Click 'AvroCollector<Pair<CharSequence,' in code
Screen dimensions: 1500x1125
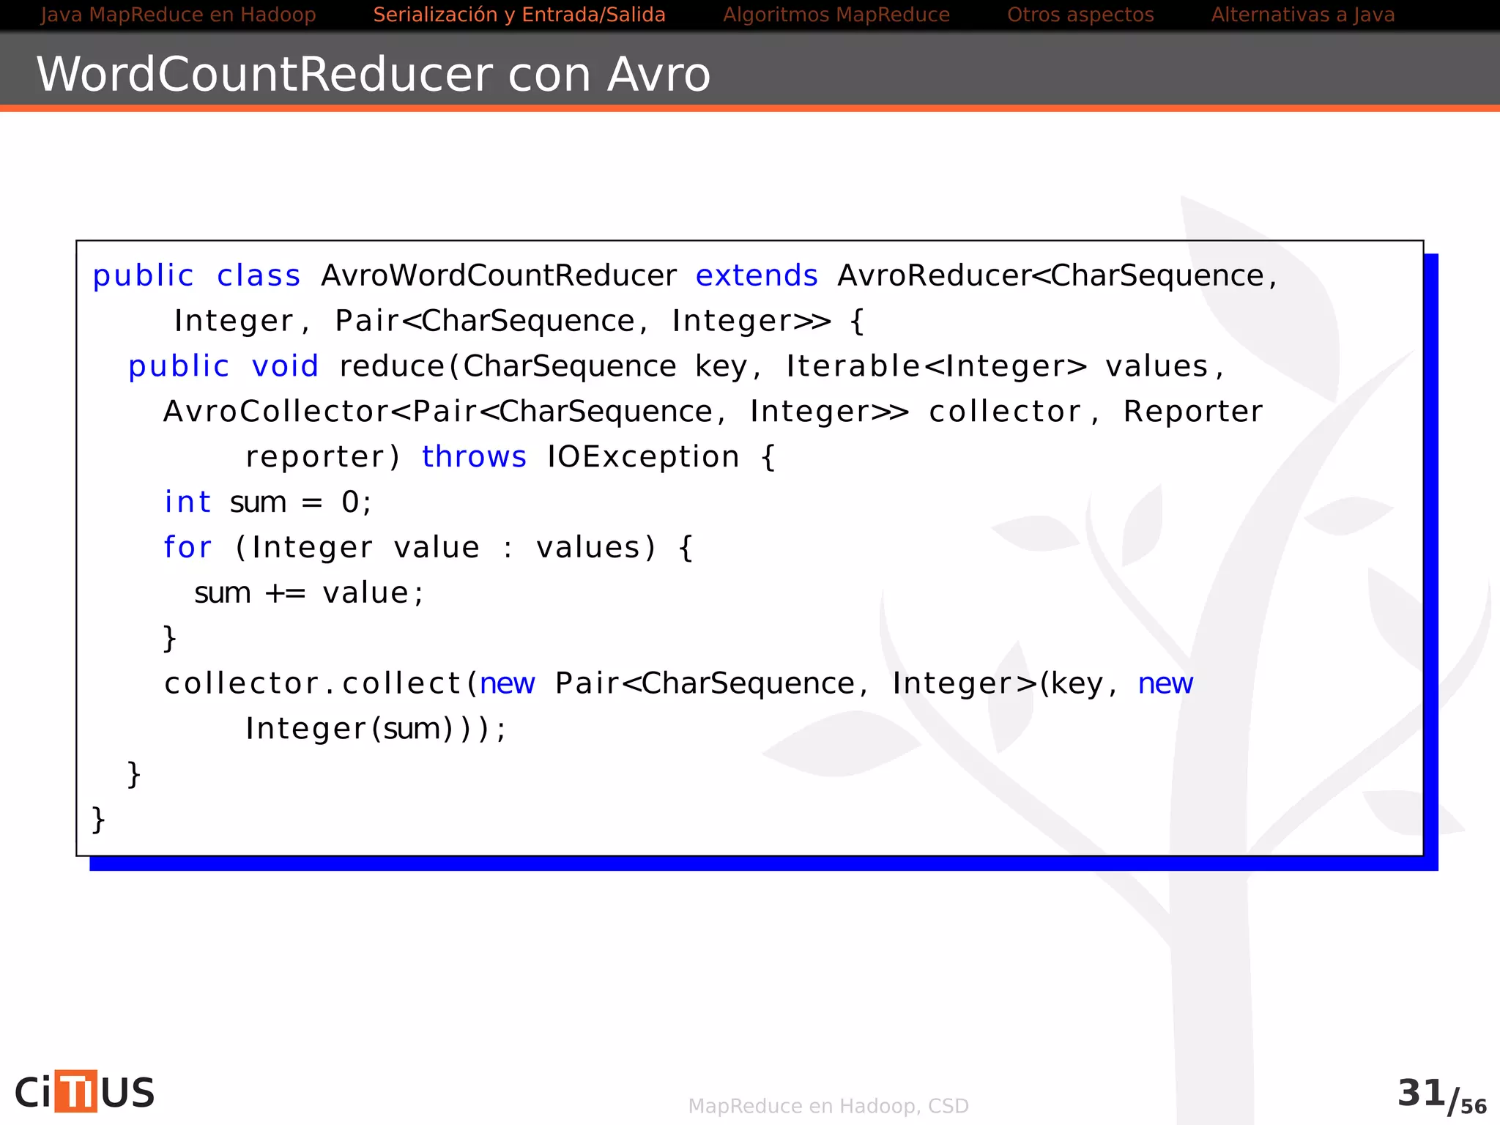pos(445,412)
